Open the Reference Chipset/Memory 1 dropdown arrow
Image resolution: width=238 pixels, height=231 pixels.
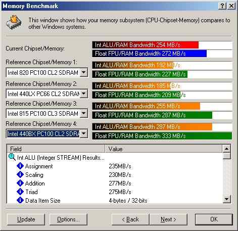click(84, 73)
